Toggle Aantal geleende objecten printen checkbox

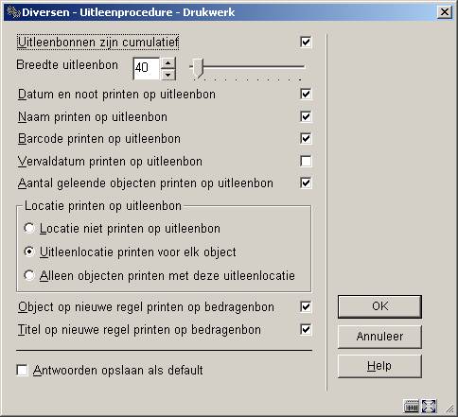tap(306, 182)
